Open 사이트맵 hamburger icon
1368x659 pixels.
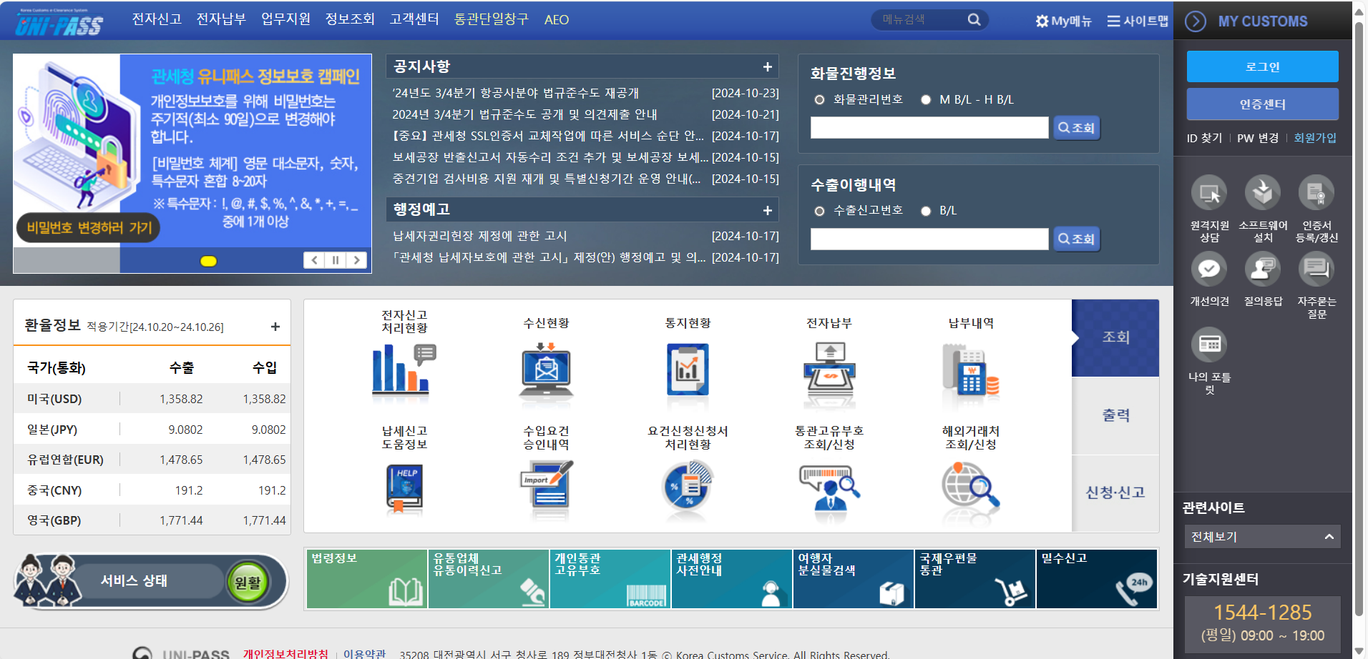(x=1113, y=21)
